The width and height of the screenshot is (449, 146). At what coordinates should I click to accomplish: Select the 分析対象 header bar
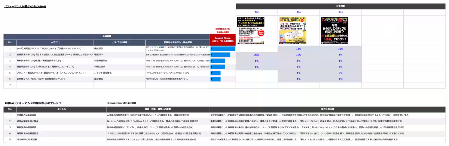coord(340,6)
